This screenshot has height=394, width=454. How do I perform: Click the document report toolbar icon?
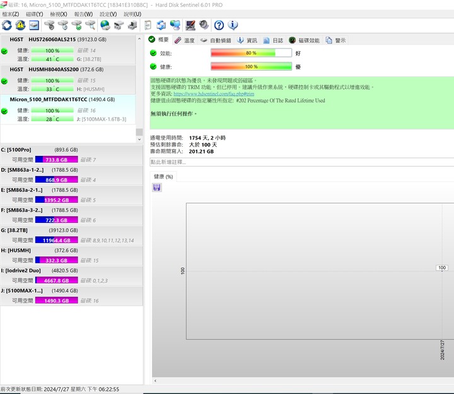148,25
